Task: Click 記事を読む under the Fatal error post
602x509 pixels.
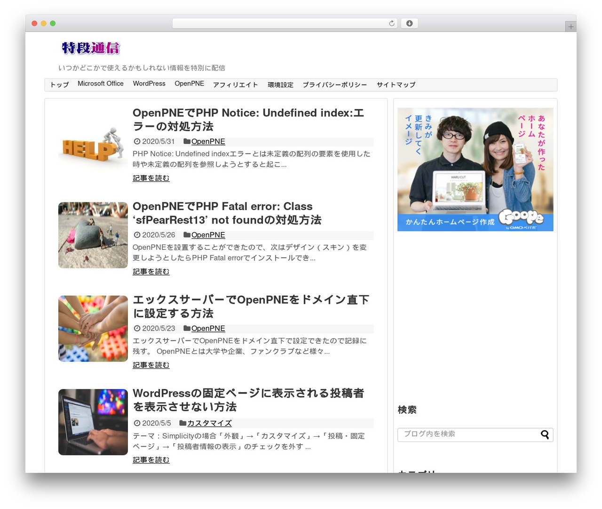Action: pos(151,272)
